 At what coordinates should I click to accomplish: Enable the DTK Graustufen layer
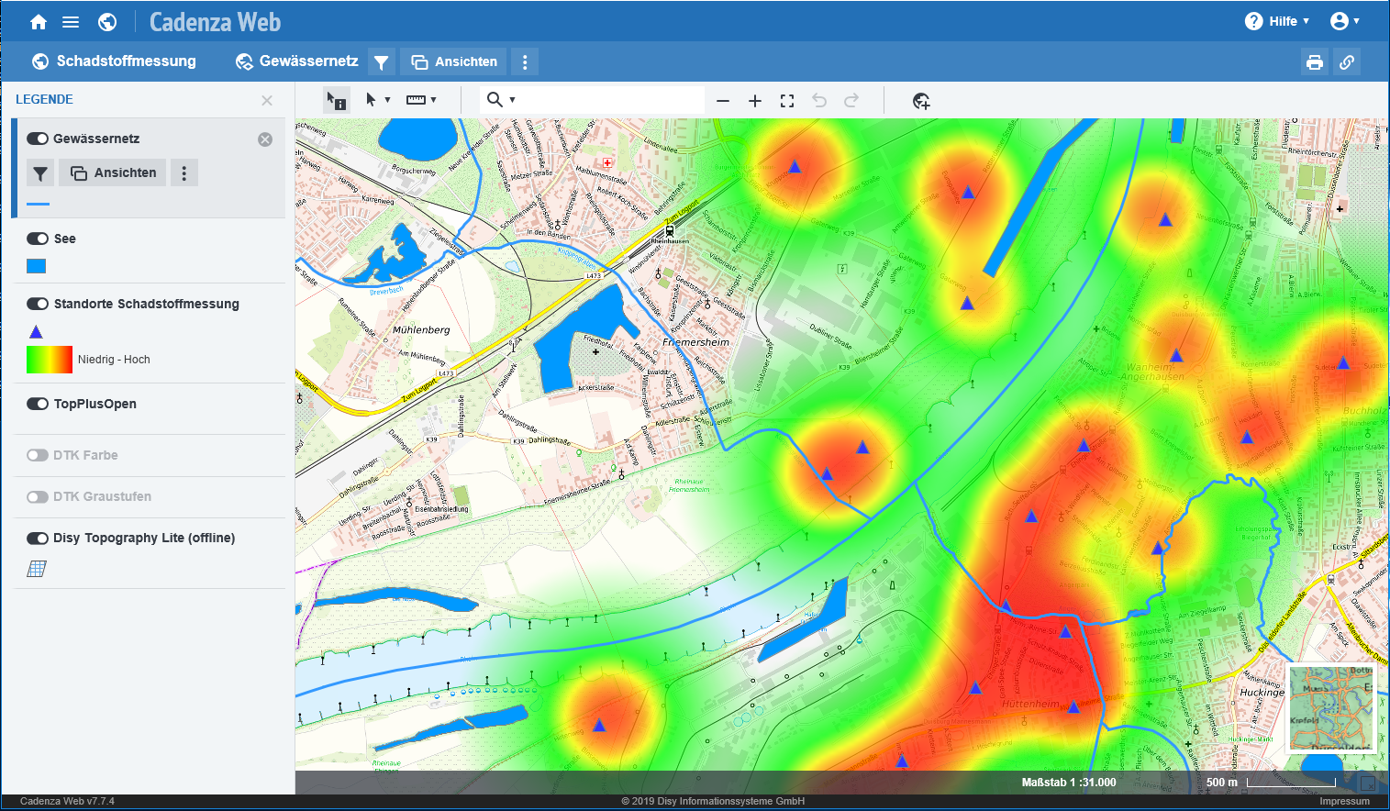38,496
